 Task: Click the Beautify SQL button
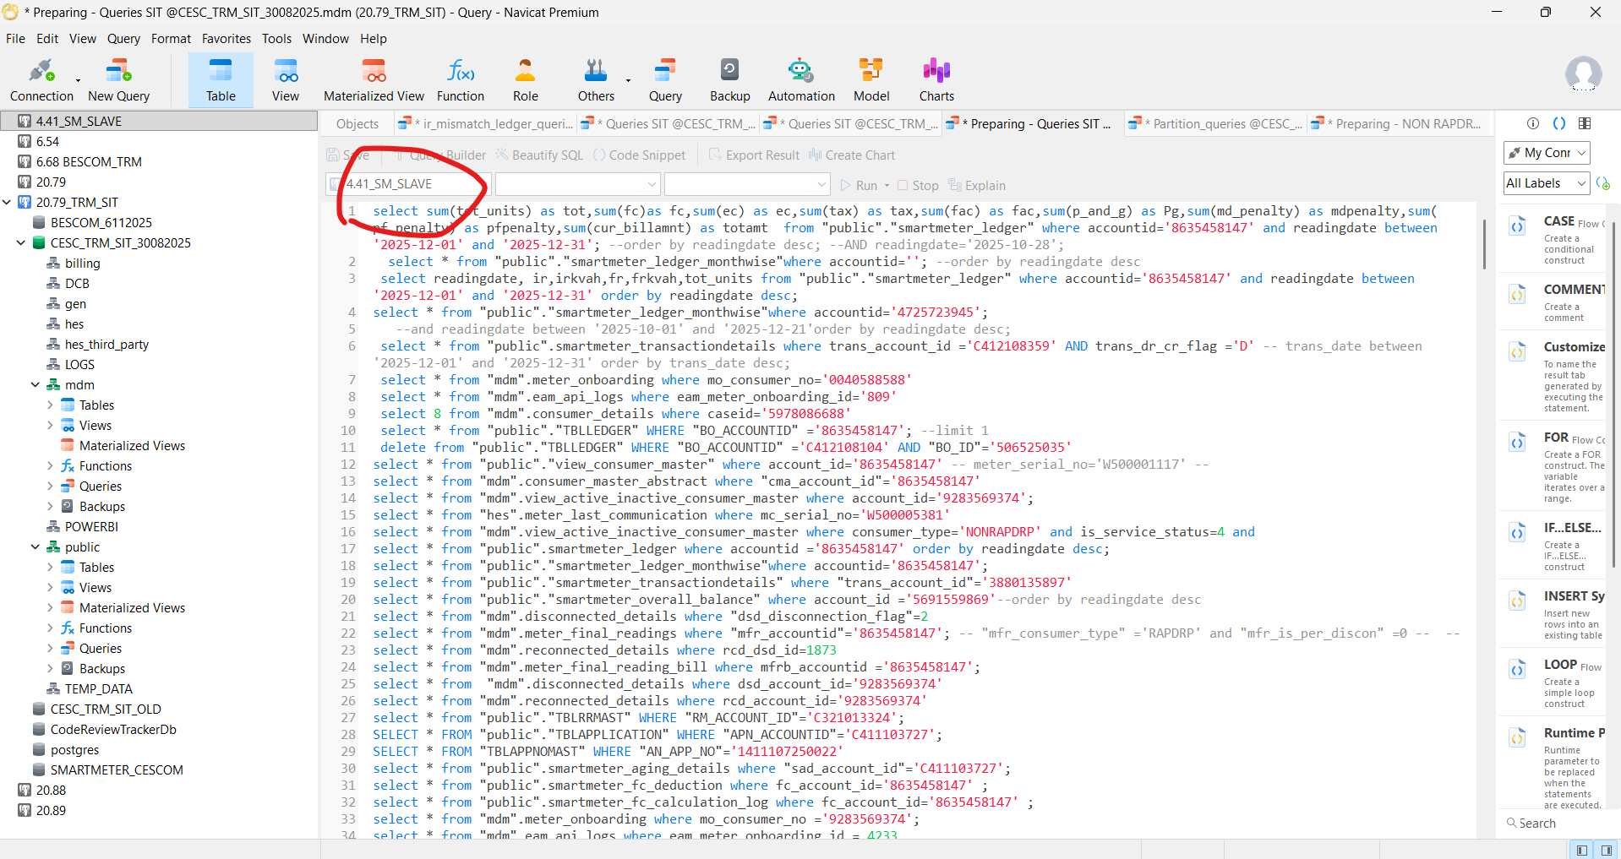click(x=539, y=155)
